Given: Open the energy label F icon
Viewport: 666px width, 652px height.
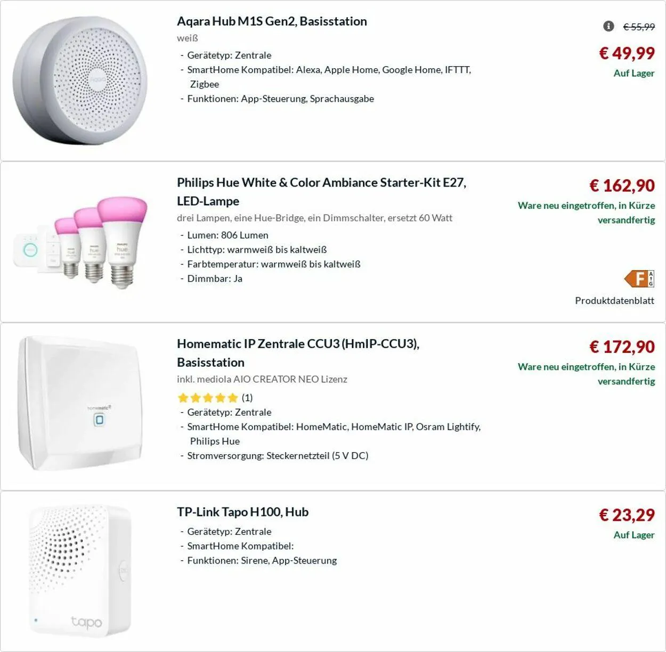Looking at the screenshot, I should (x=639, y=279).
